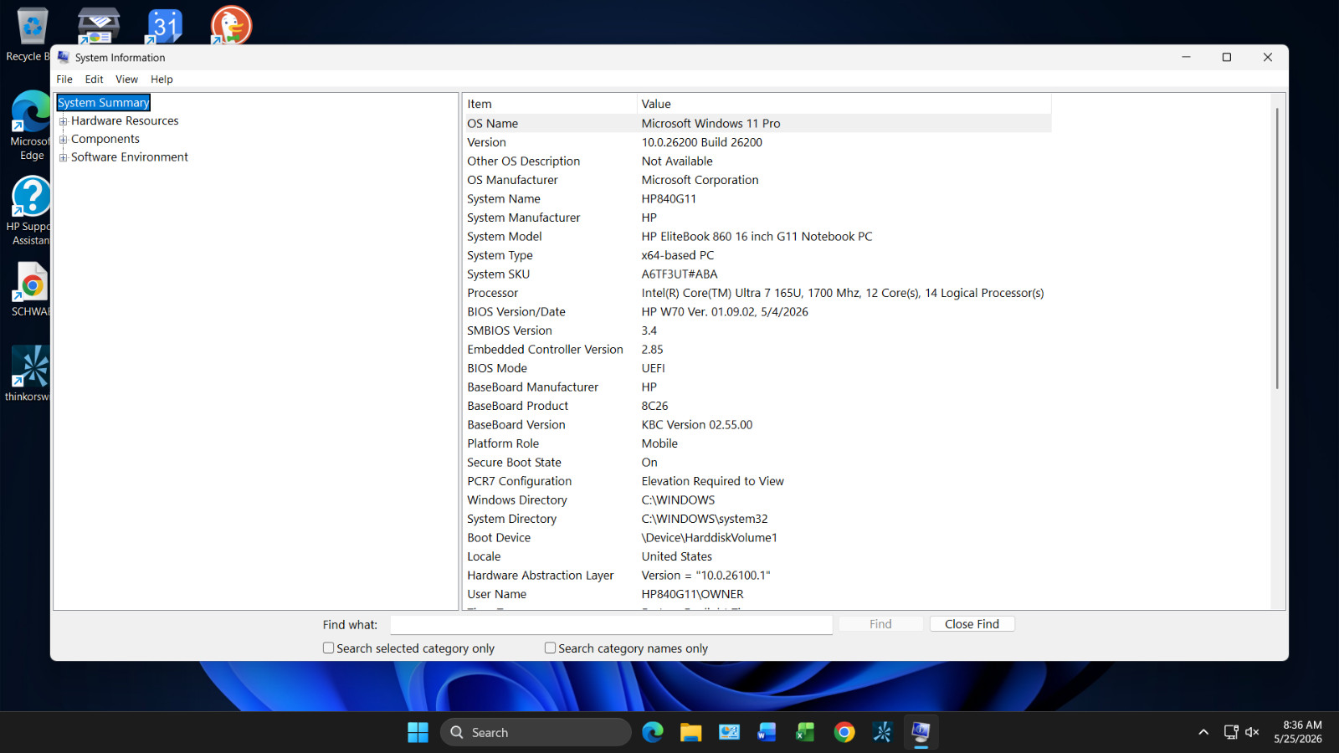This screenshot has width=1339, height=753.
Task: Open the monitor app taskbar icon
Action: [x=729, y=732]
